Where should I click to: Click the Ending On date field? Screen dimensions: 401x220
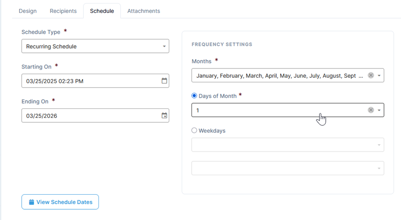(89, 116)
